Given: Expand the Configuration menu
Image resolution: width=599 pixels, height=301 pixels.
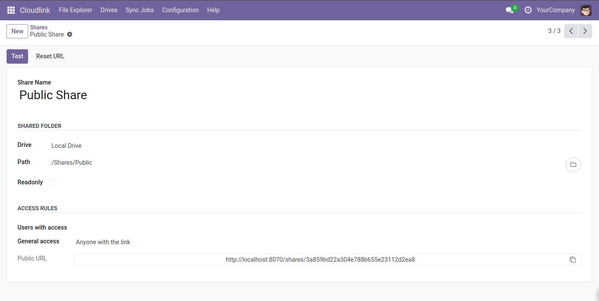Looking at the screenshot, I should click(180, 10).
